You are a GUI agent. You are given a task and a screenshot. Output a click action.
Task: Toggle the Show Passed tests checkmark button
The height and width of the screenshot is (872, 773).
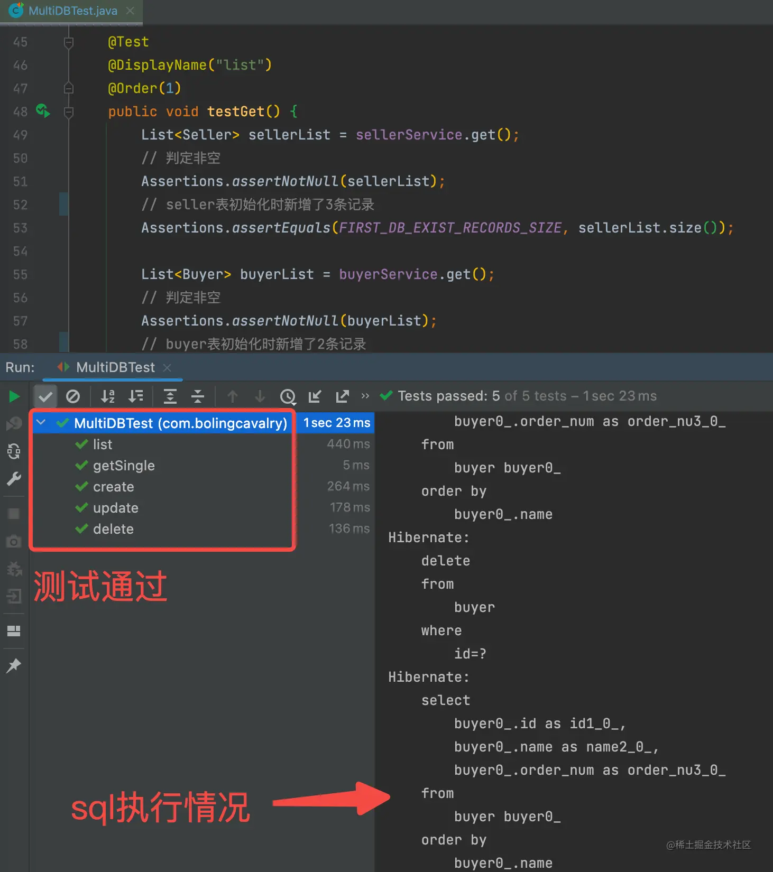coord(45,396)
